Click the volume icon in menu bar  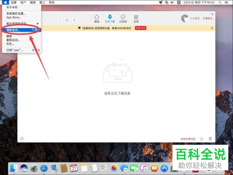tap(172, 2)
